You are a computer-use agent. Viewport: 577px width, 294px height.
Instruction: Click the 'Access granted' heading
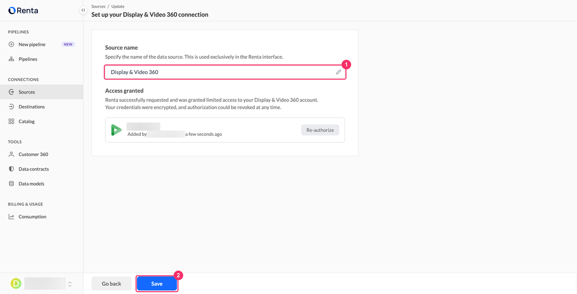coord(124,90)
